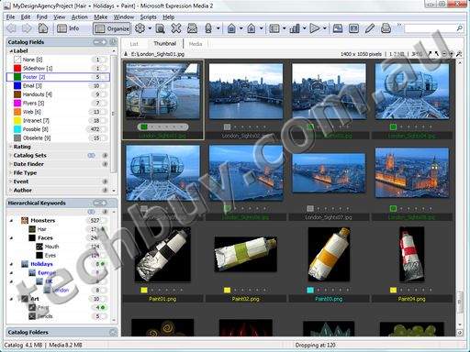
Task: Open the File menu
Action: click(x=10, y=17)
